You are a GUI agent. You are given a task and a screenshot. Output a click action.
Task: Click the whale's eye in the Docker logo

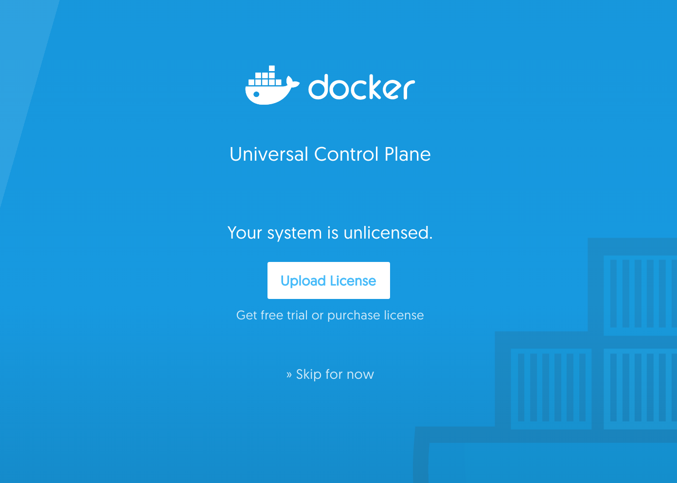pos(257,94)
